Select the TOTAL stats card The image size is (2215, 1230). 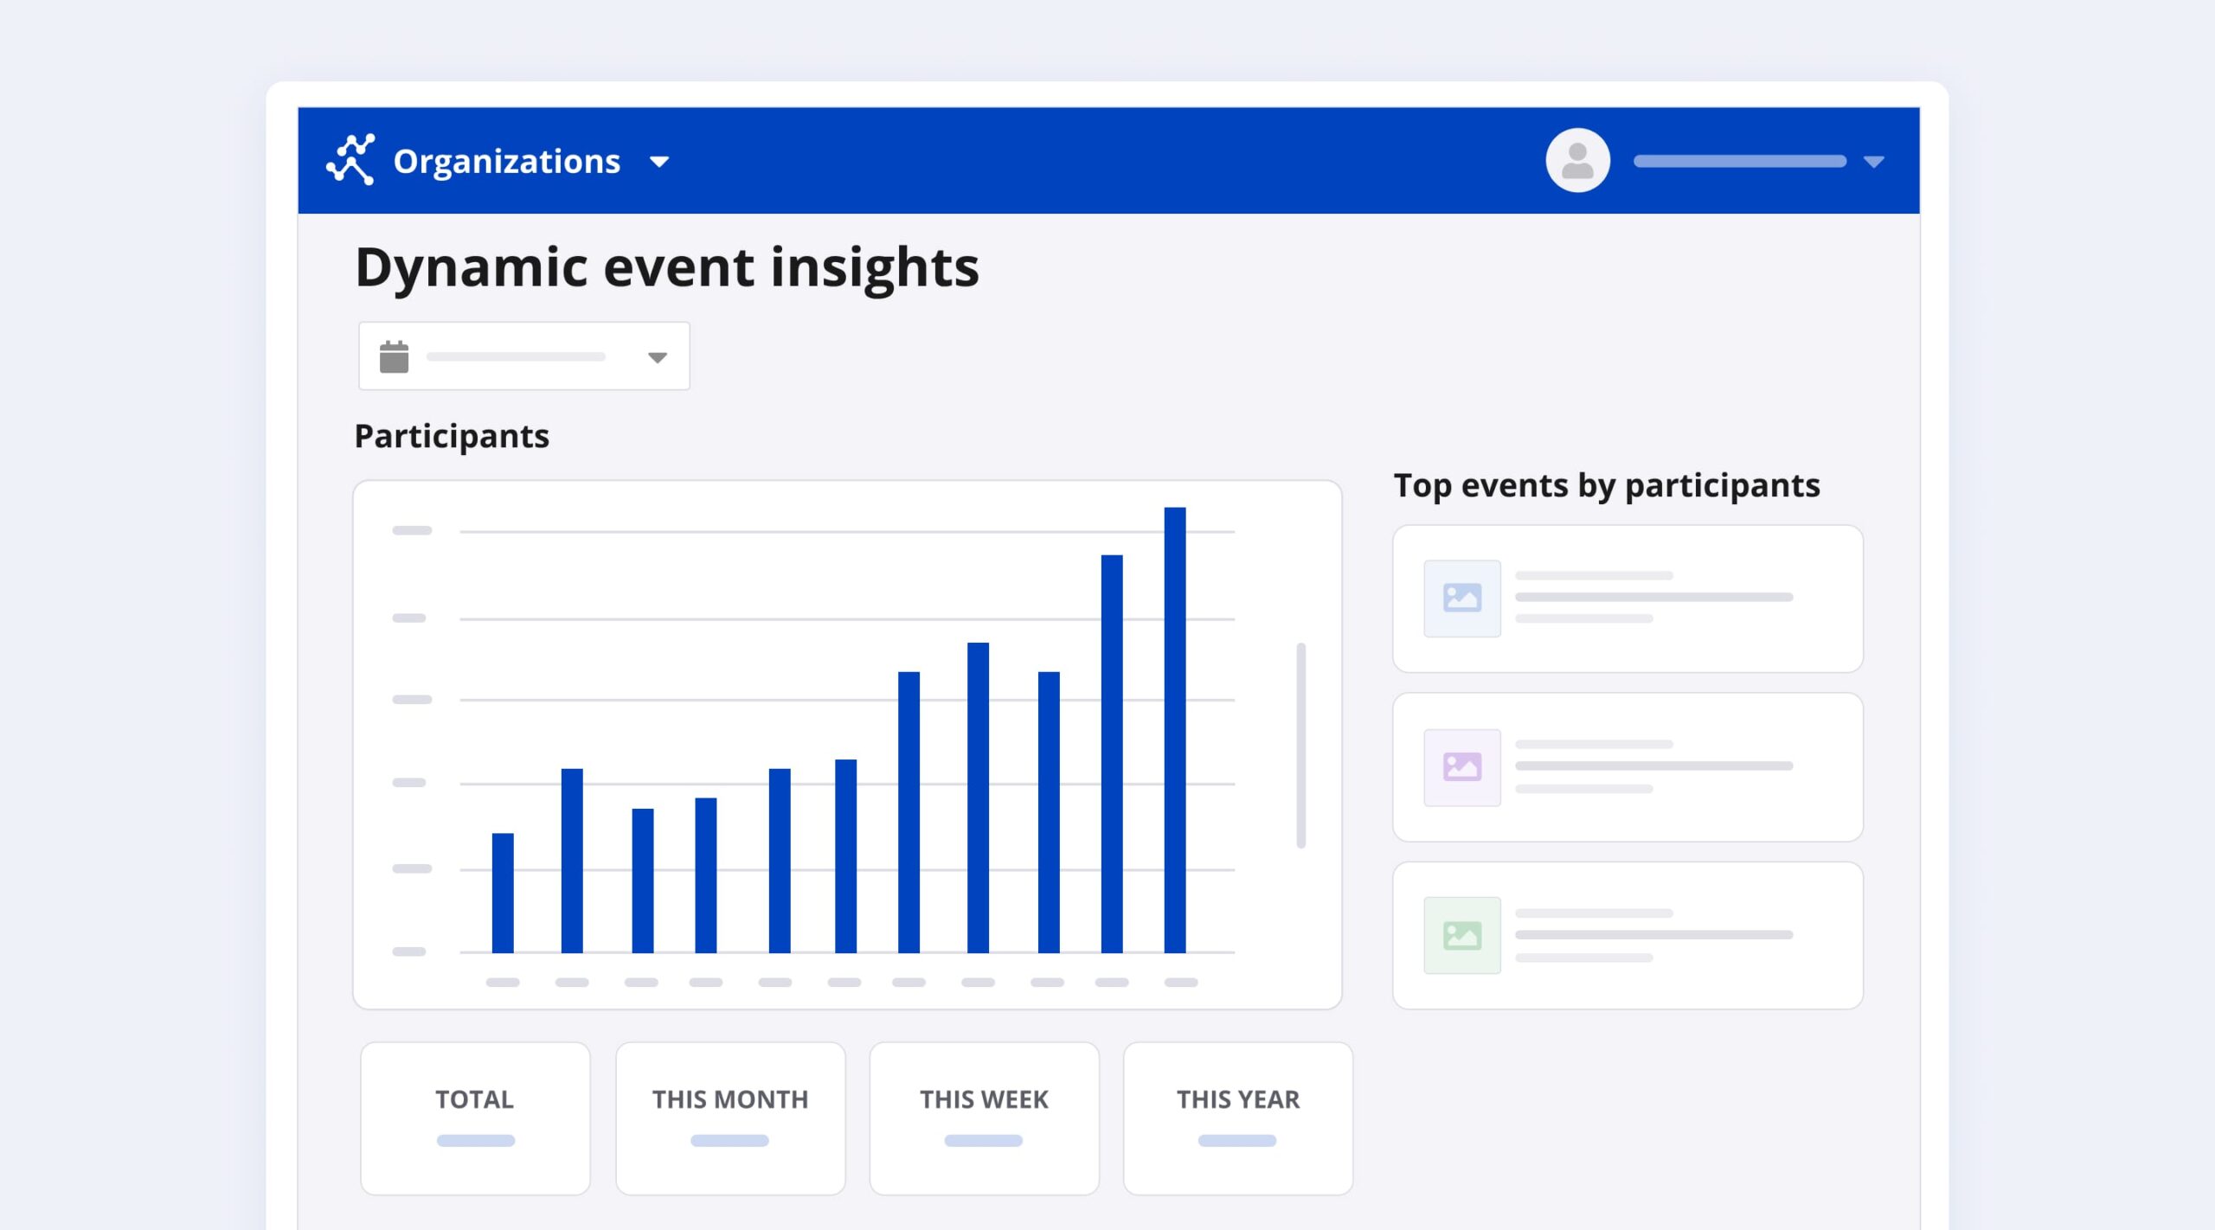click(475, 1118)
